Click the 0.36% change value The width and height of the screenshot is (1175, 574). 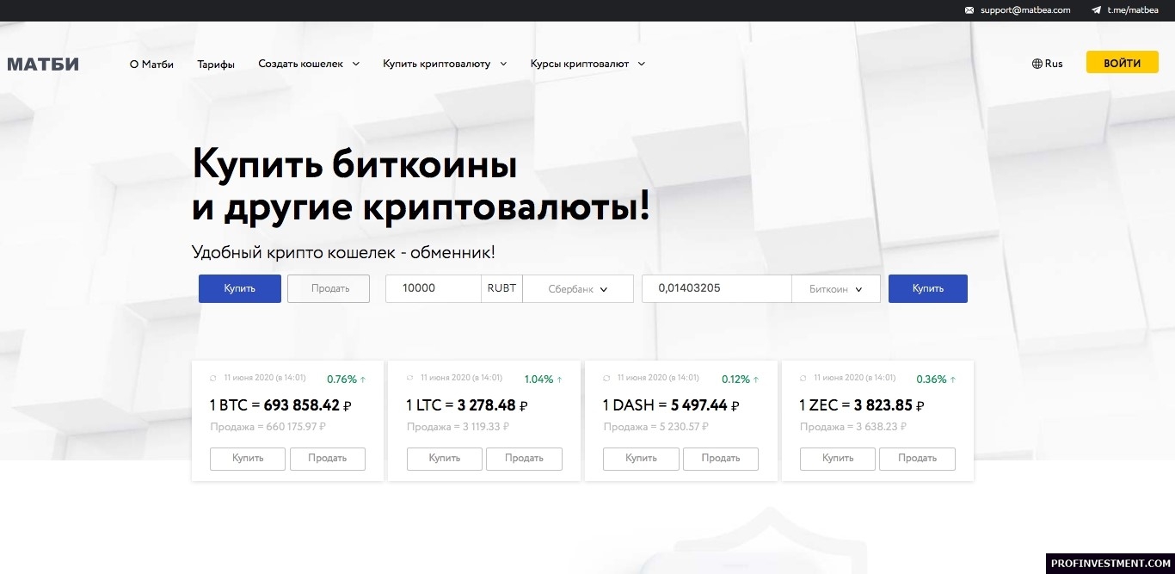[932, 379]
